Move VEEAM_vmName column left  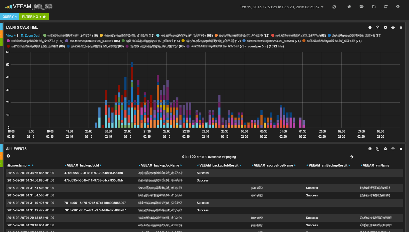click(361, 165)
